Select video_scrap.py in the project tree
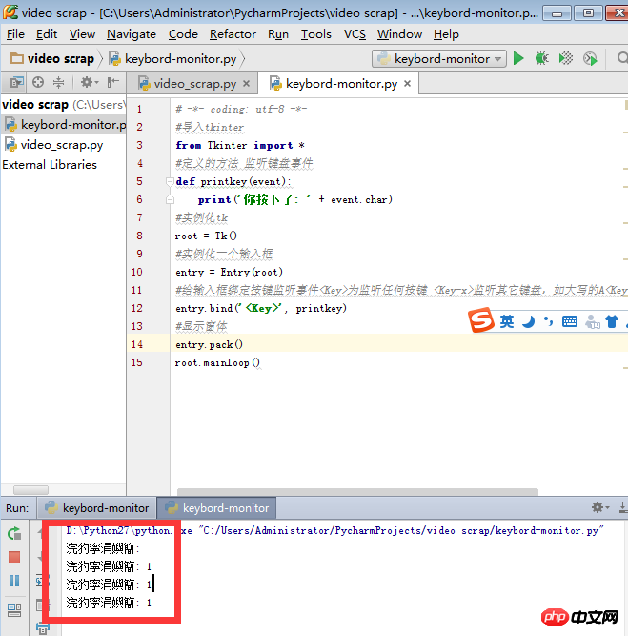The height and width of the screenshot is (636, 628). (x=61, y=145)
